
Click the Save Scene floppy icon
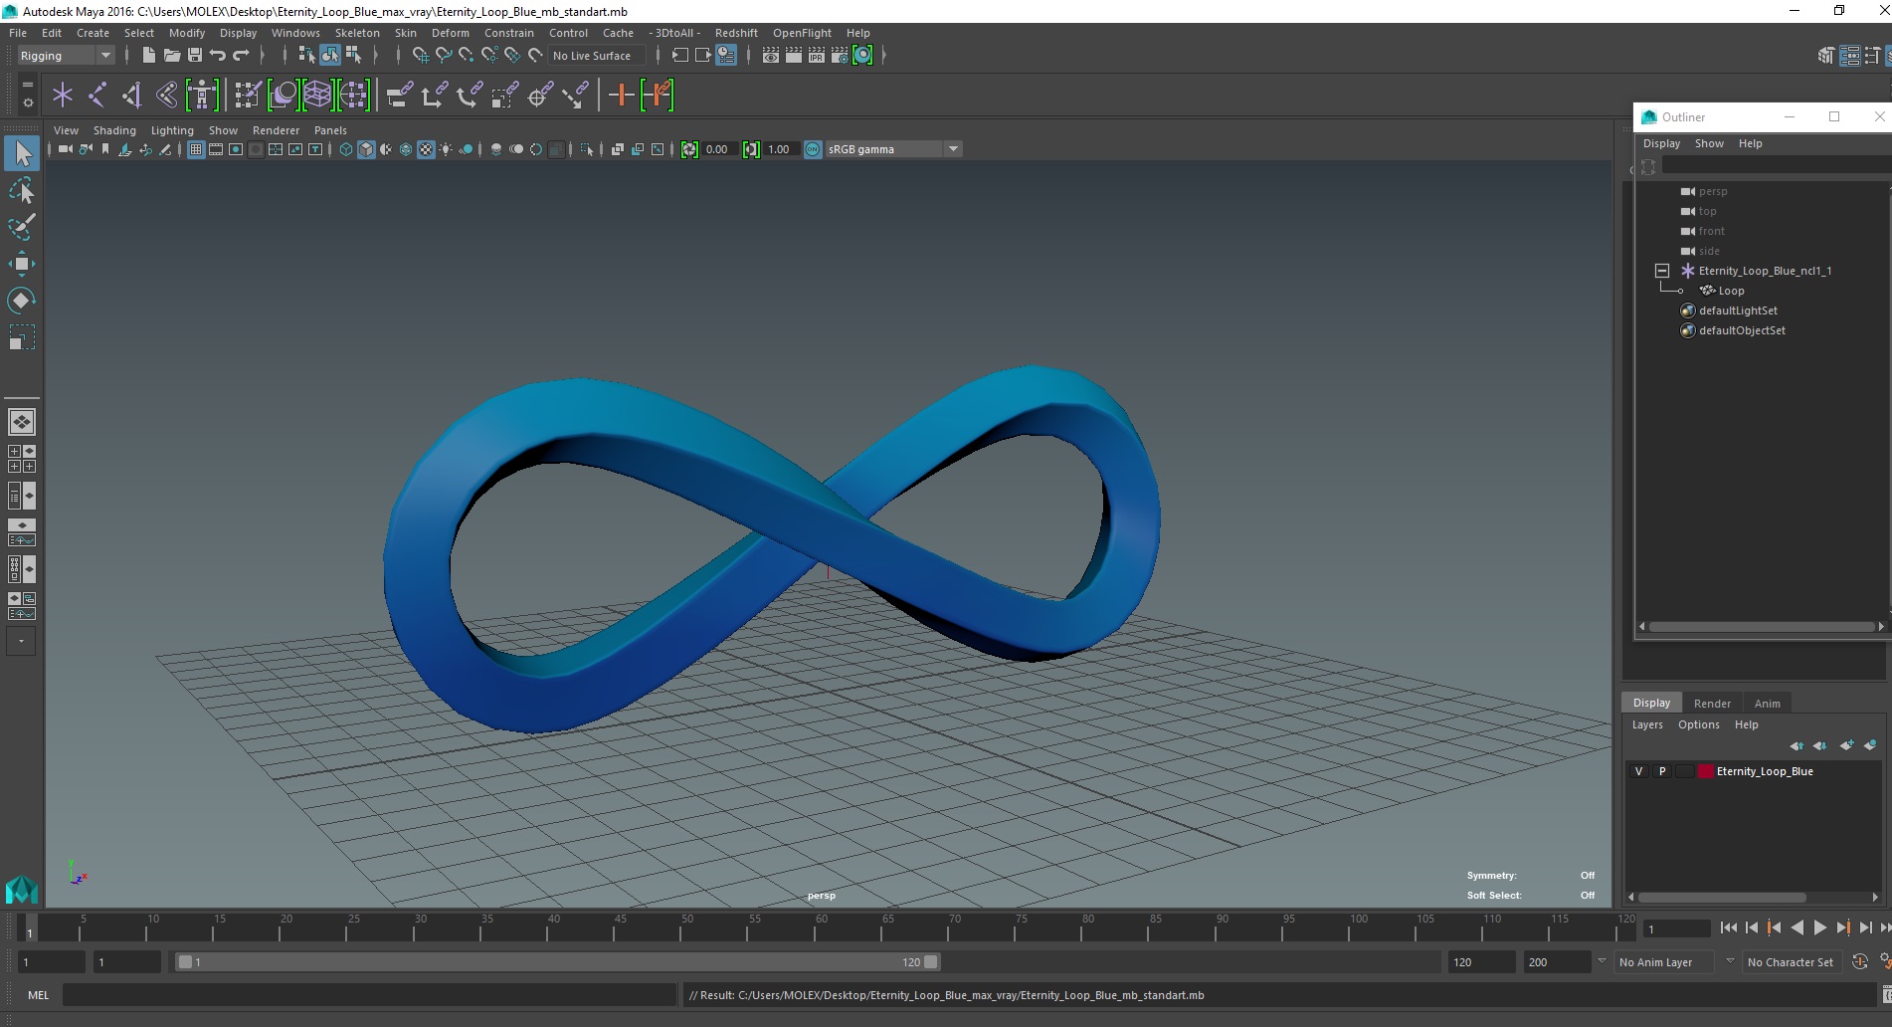(195, 56)
